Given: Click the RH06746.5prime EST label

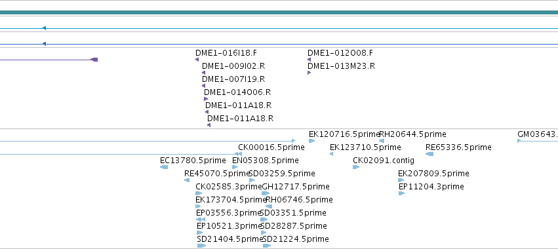Looking at the screenshot, I should [x=299, y=200].
